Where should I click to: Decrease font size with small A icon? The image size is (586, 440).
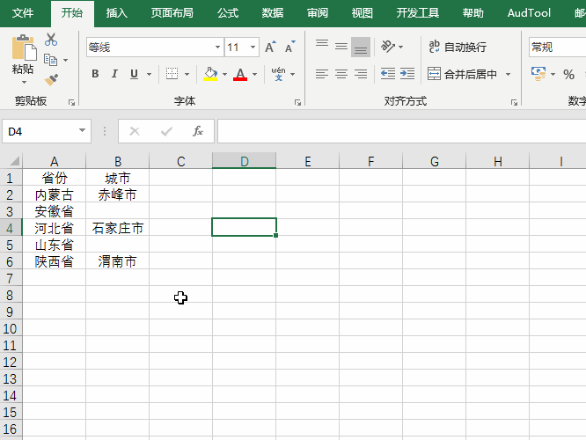pos(290,48)
